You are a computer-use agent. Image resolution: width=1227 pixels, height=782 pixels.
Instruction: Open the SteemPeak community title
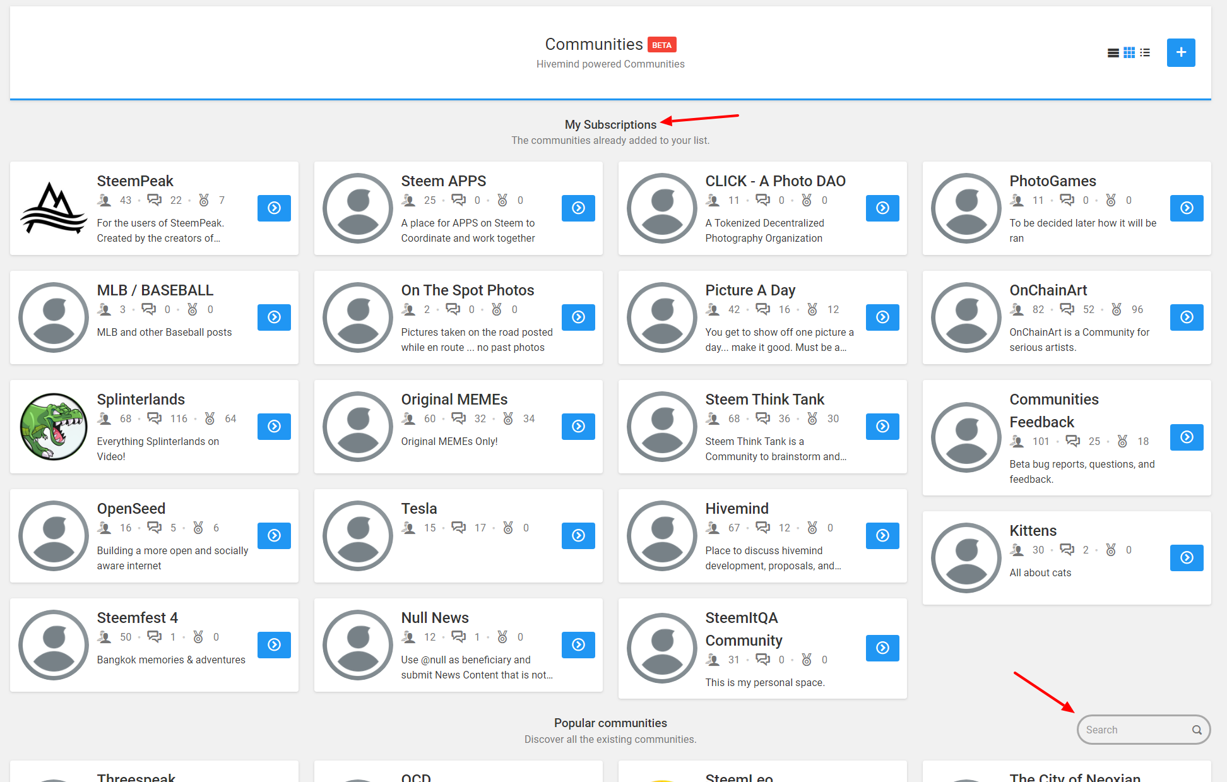tap(135, 181)
